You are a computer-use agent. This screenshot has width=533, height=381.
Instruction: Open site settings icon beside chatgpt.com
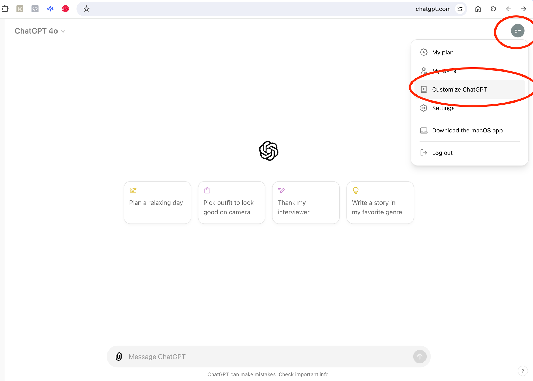point(460,9)
